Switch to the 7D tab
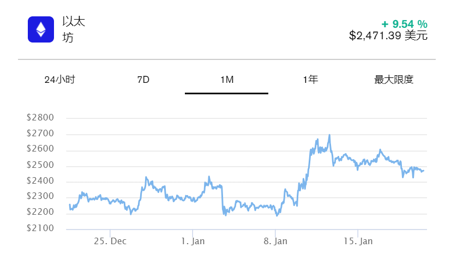Viewport: 463px width, 254px height. pyautogui.click(x=143, y=80)
